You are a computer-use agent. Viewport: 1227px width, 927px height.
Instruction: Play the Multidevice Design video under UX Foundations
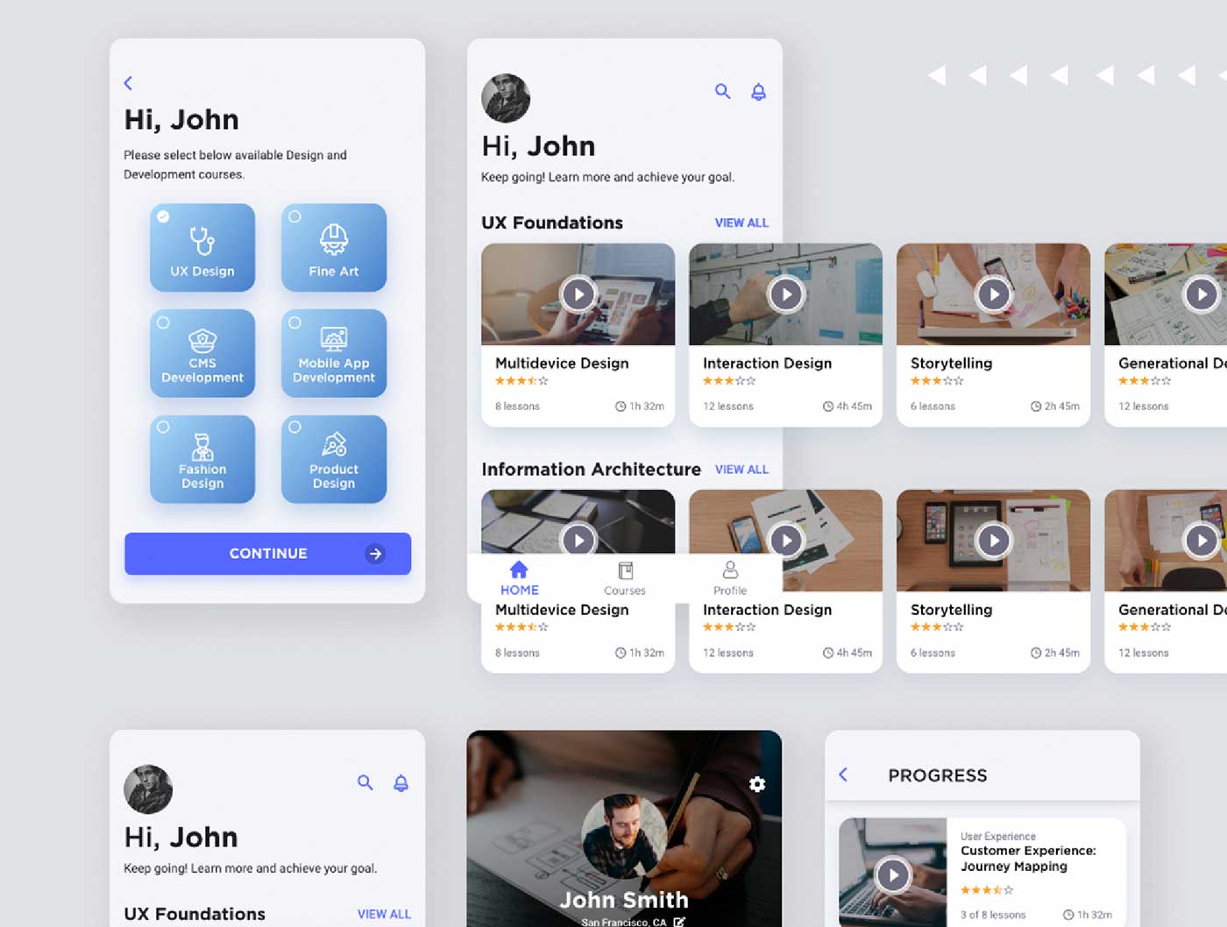coord(578,294)
